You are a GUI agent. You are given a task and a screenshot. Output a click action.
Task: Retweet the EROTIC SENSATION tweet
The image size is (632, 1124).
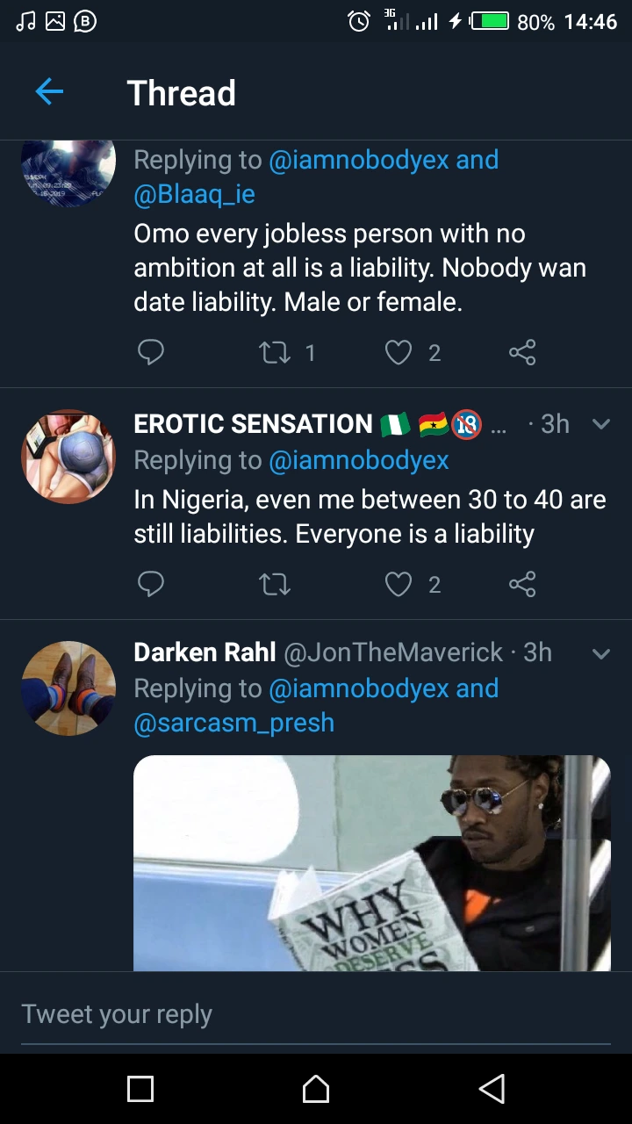(275, 585)
